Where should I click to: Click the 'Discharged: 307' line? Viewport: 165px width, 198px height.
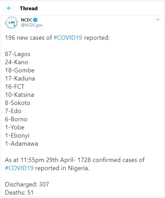point(27,184)
